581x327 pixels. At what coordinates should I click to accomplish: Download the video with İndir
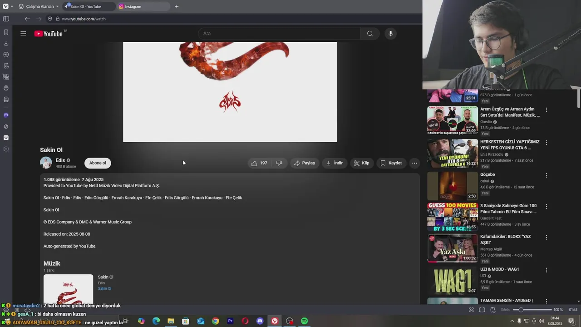point(335,163)
